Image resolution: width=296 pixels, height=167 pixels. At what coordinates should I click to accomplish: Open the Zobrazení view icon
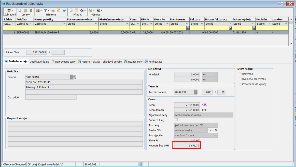(x=9, y=10)
